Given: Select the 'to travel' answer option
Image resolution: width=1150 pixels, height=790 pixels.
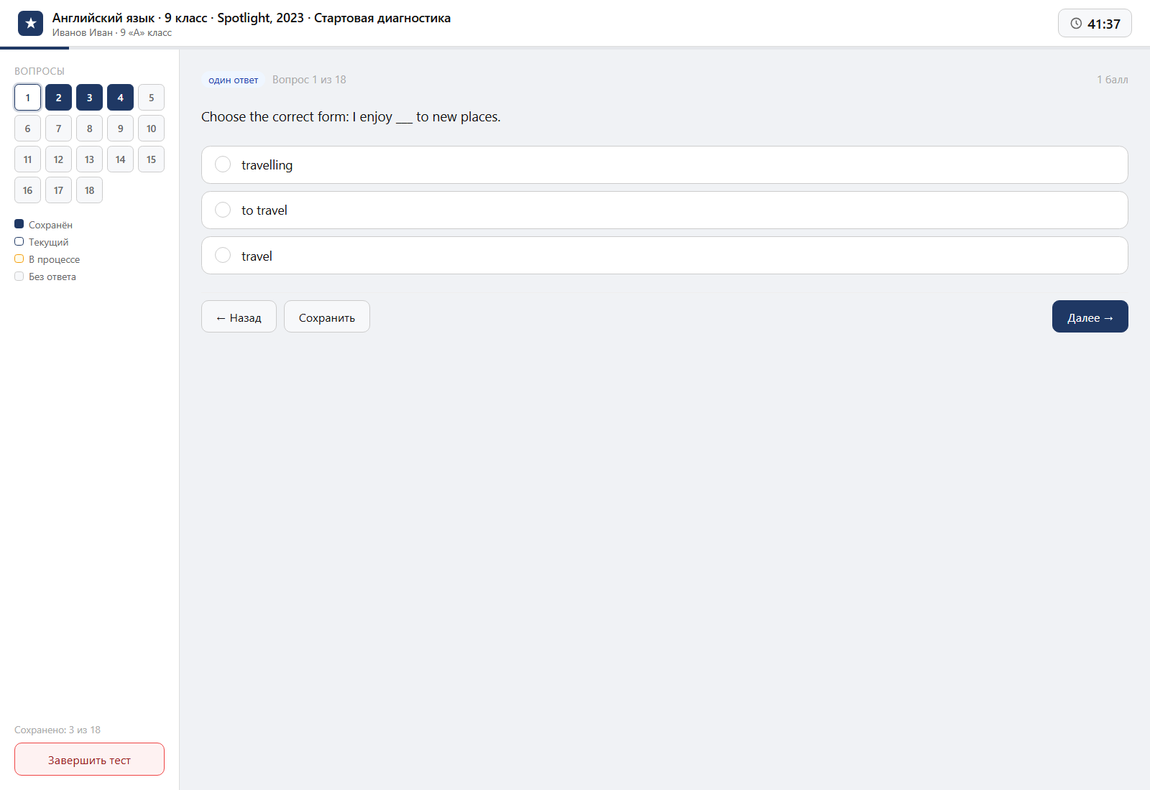Looking at the screenshot, I should click(664, 210).
